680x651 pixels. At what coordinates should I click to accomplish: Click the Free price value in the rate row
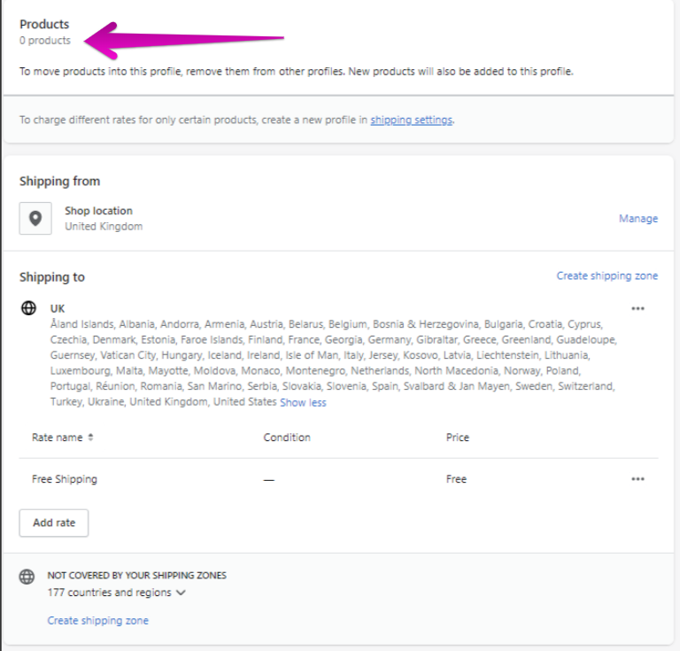[x=456, y=479]
